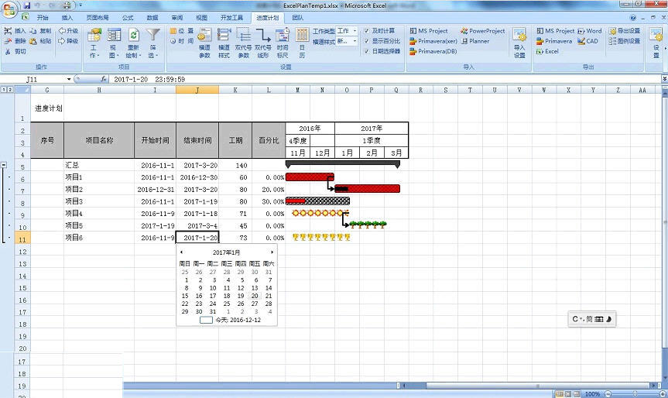Image resolution: width=668 pixels, height=398 pixels.
Task: Switch to the 数据 ribbon tab
Action: click(x=152, y=18)
